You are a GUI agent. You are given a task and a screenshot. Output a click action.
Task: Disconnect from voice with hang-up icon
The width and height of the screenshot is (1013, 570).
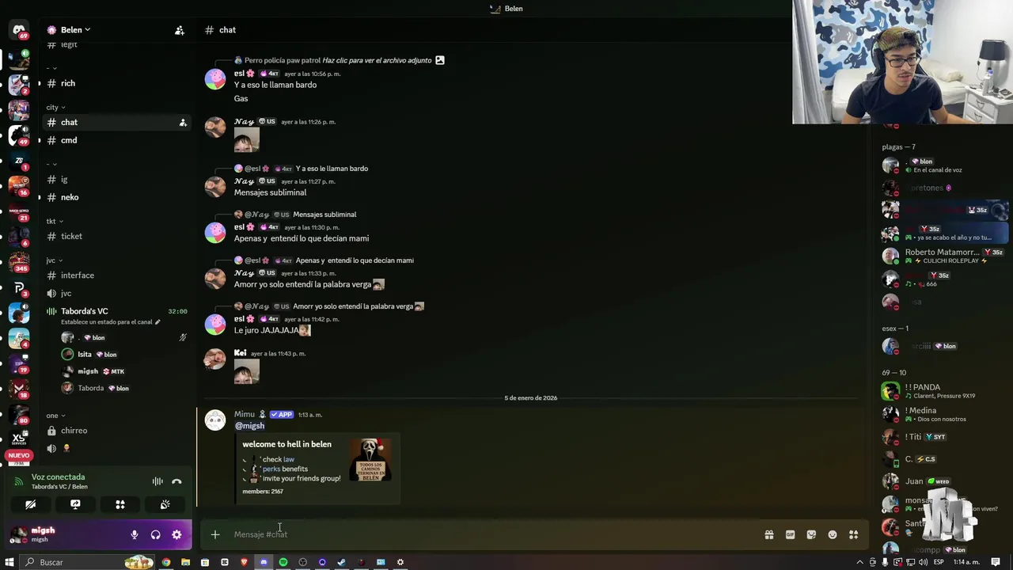(x=176, y=481)
